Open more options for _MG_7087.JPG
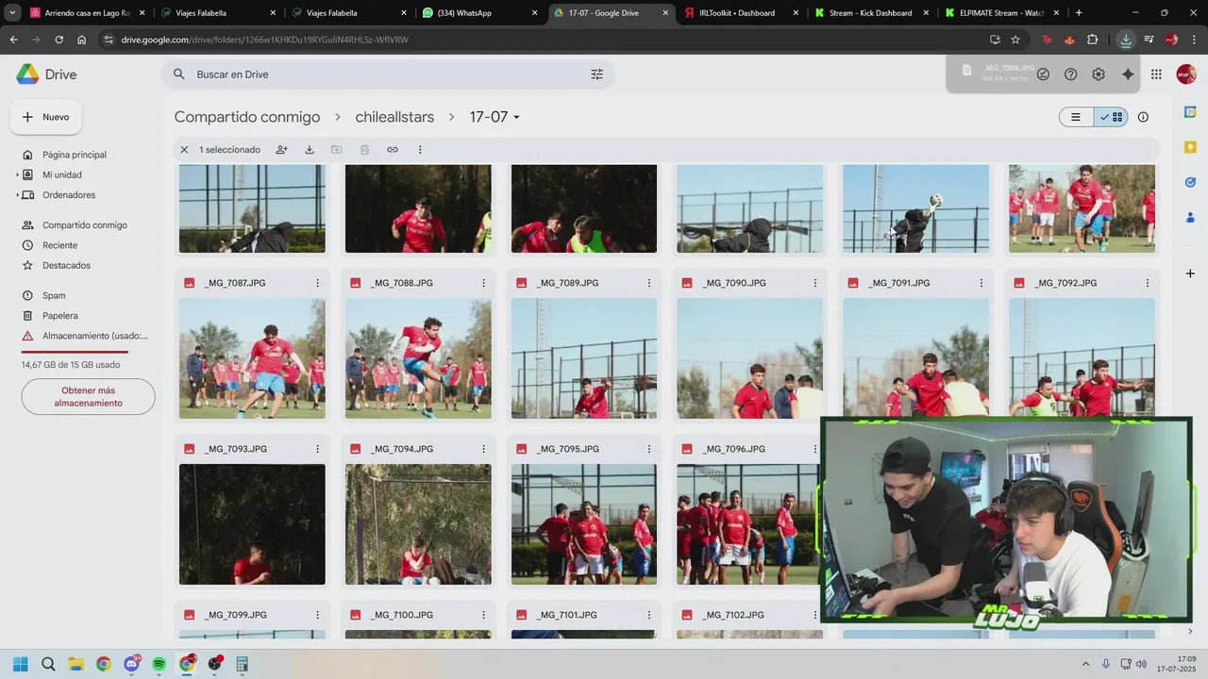 point(317,283)
